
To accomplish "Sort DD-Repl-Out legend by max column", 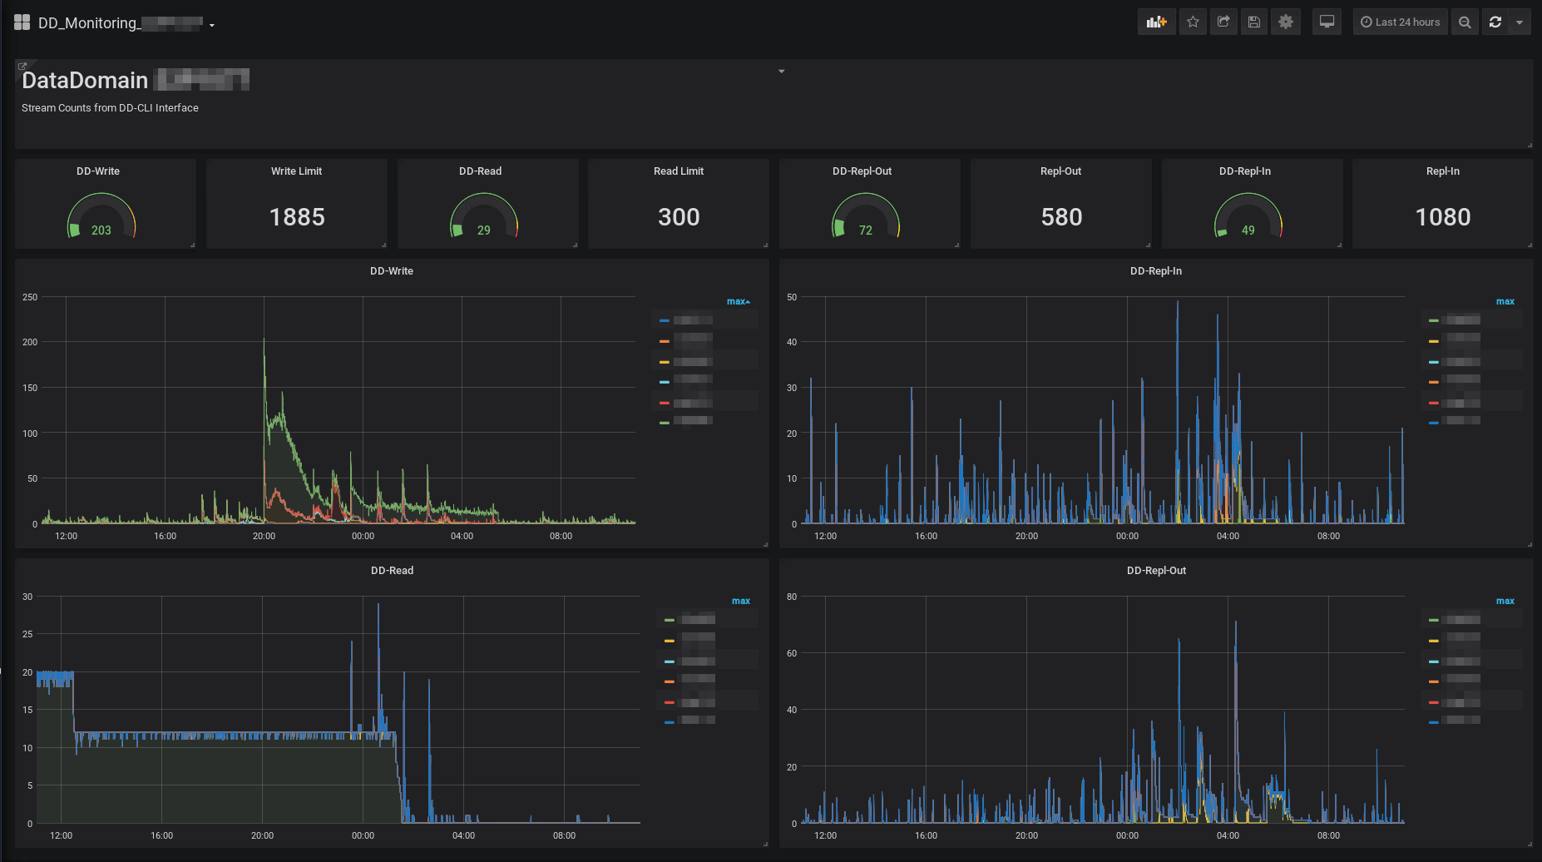I will click(x=1505, y=601).
